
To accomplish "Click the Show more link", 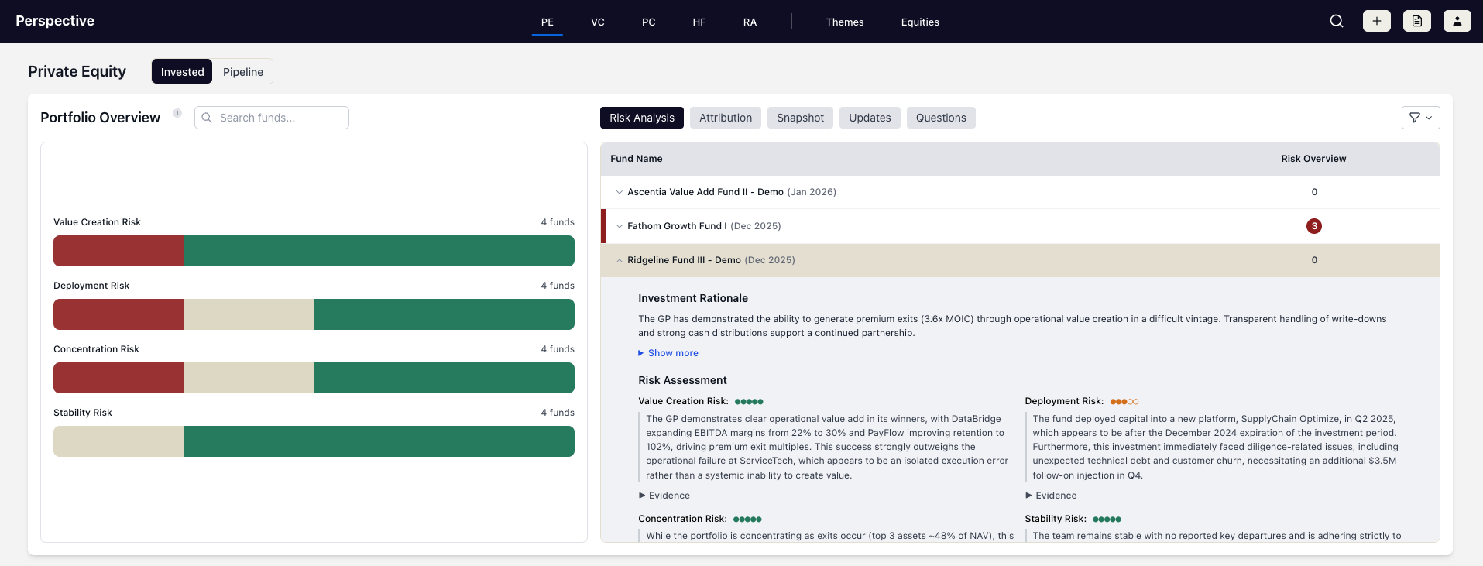I will click(672, 353).
